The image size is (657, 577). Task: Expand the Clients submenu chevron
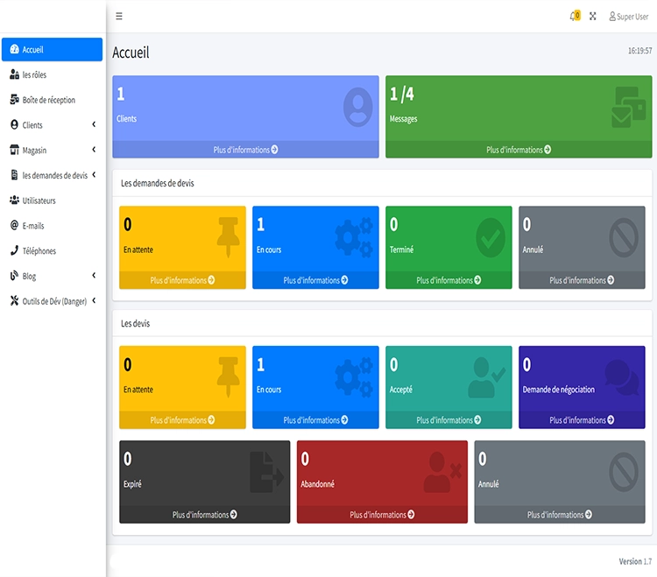(94, 124)
